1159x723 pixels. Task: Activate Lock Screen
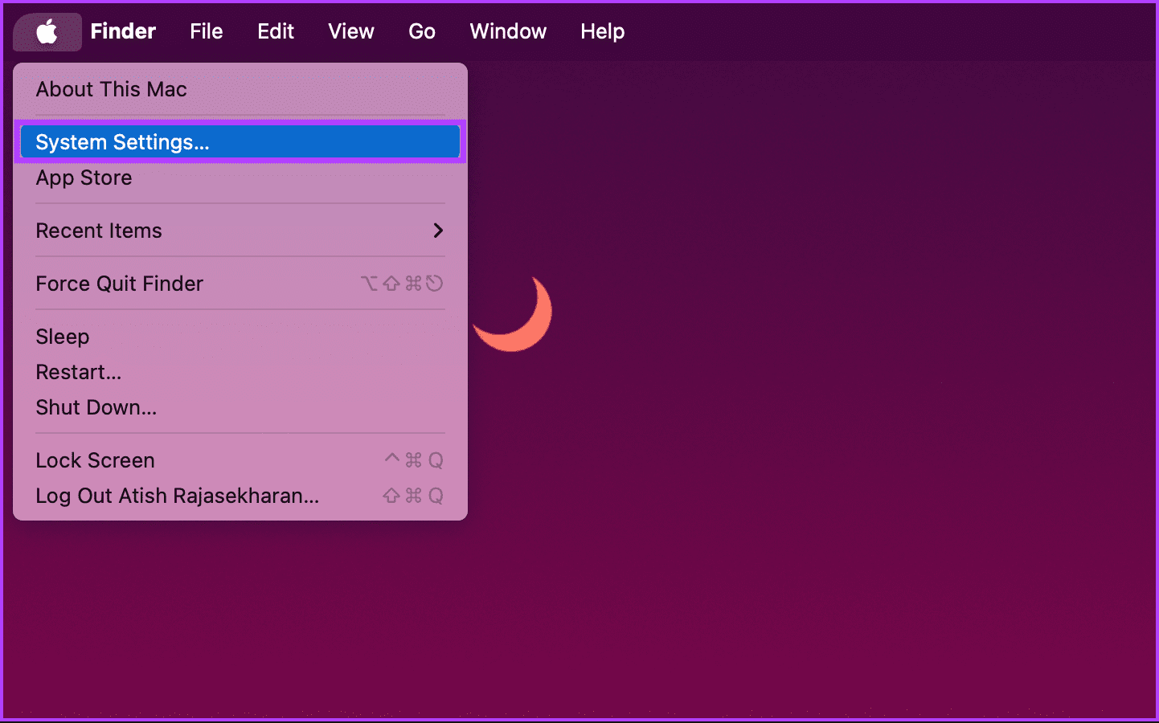(95, 460)
